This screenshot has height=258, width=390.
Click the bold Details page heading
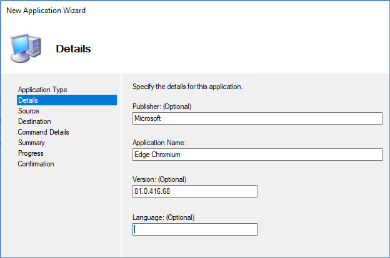coord(73,49)
